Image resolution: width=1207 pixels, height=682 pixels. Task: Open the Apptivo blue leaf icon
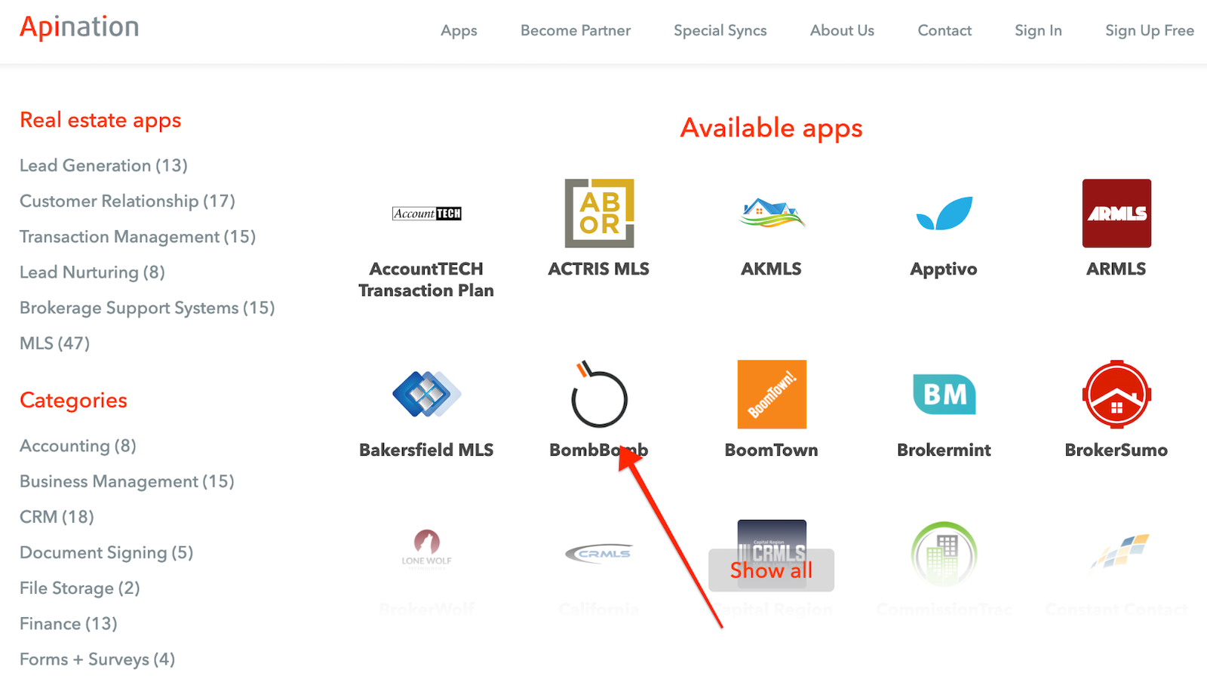tap(944, 214)
